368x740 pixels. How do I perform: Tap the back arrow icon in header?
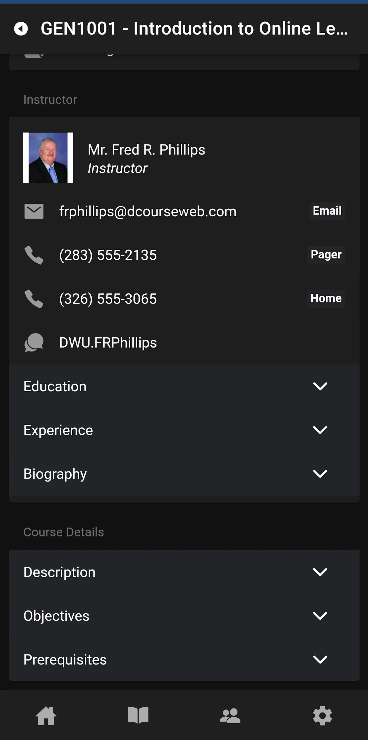click(21, 29)
